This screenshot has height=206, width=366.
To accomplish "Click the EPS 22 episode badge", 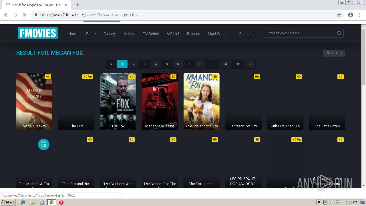I will coord(44,144).
